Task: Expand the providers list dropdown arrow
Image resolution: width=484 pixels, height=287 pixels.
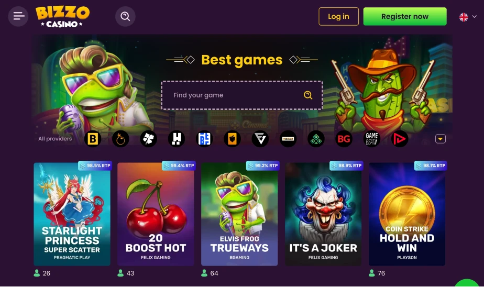Action: [x=441, y=139]
